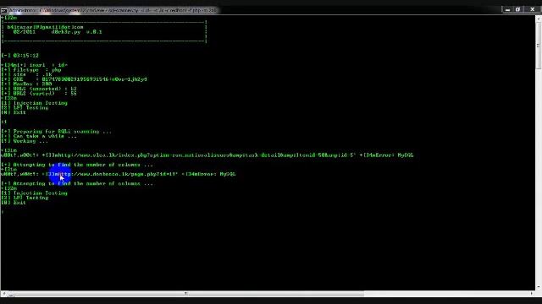Close the command prompt window
The image size is (542, 304).
point(533,9)
